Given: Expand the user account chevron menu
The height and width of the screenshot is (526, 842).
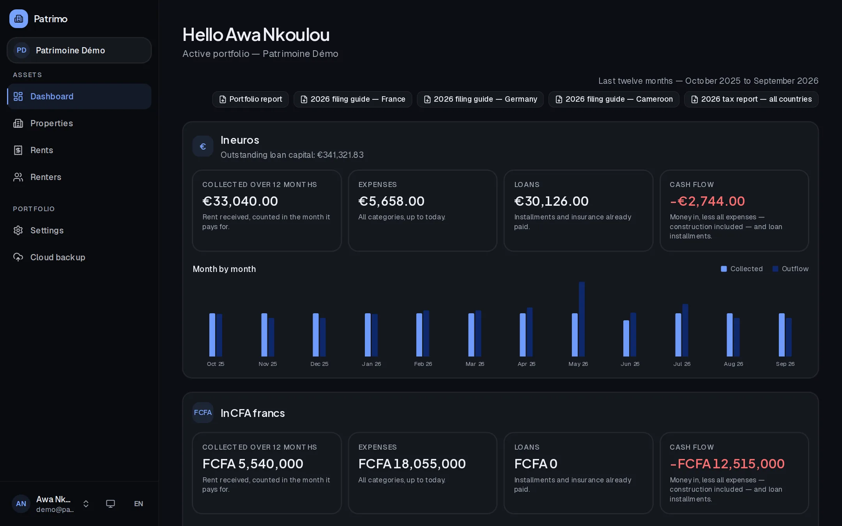Looking at the screenshot, I should point(86,504).
